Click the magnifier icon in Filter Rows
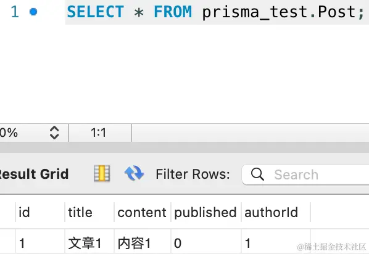Image resolution: width=369 pixels, height=254 pixels. (x=257, y=174)
